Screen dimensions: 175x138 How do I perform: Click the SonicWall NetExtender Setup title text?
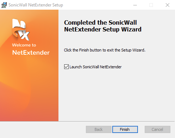point(36,5)
